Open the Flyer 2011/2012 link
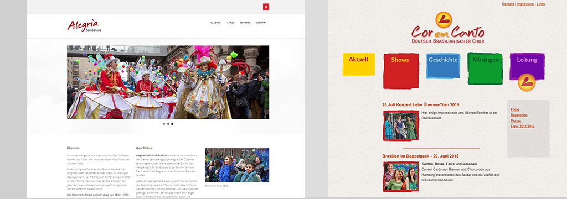The image size is (567, 199). [x=523, y=127]
